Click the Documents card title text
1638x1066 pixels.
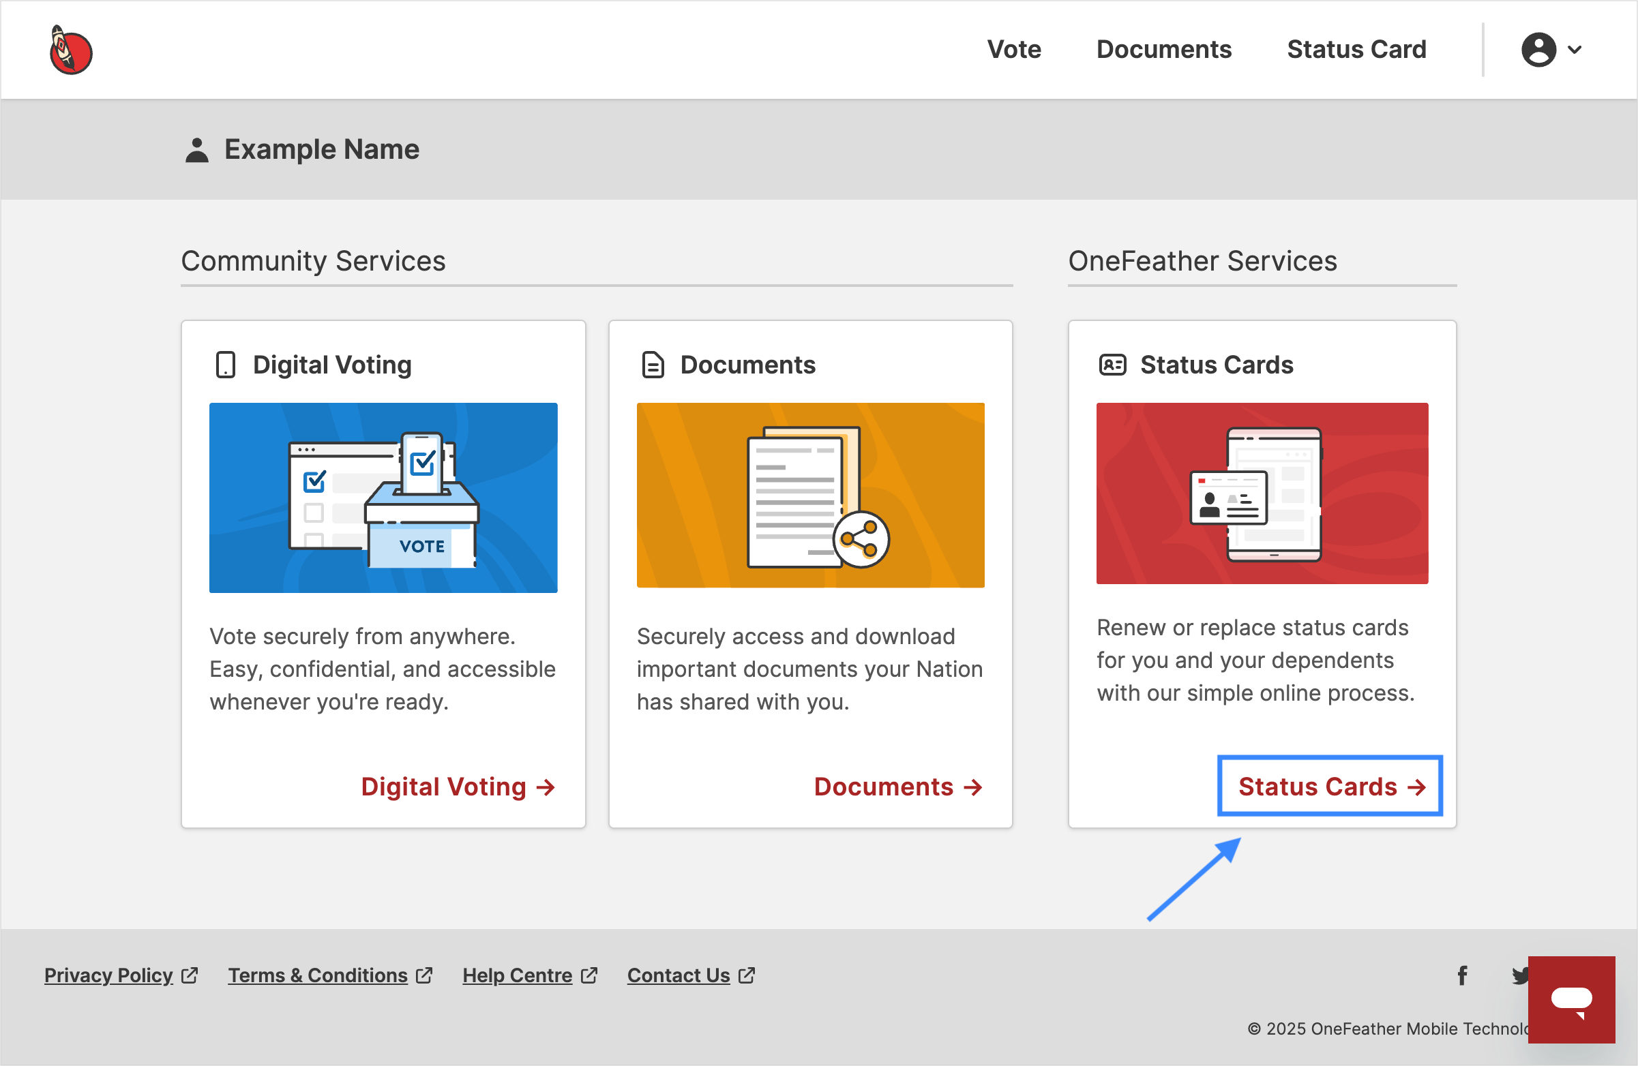pyautogui.click(x=747, y=365)
